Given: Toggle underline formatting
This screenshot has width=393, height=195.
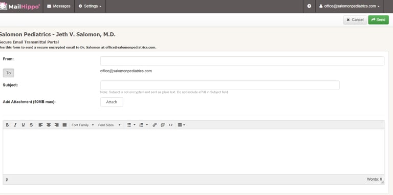Looking at the screenshot, I should [23, 125].
